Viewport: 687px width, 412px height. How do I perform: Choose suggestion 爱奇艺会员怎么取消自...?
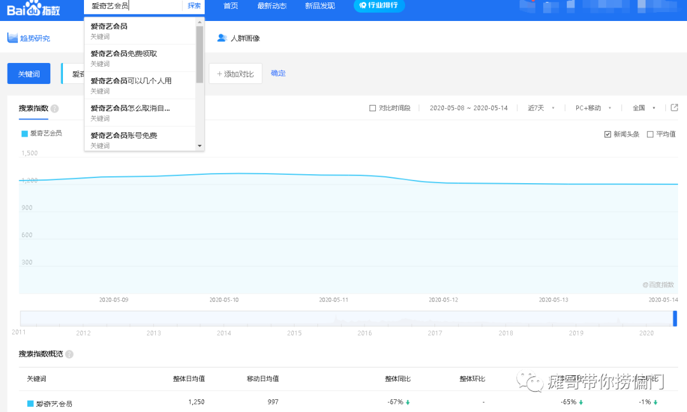(x=140, y=113)
